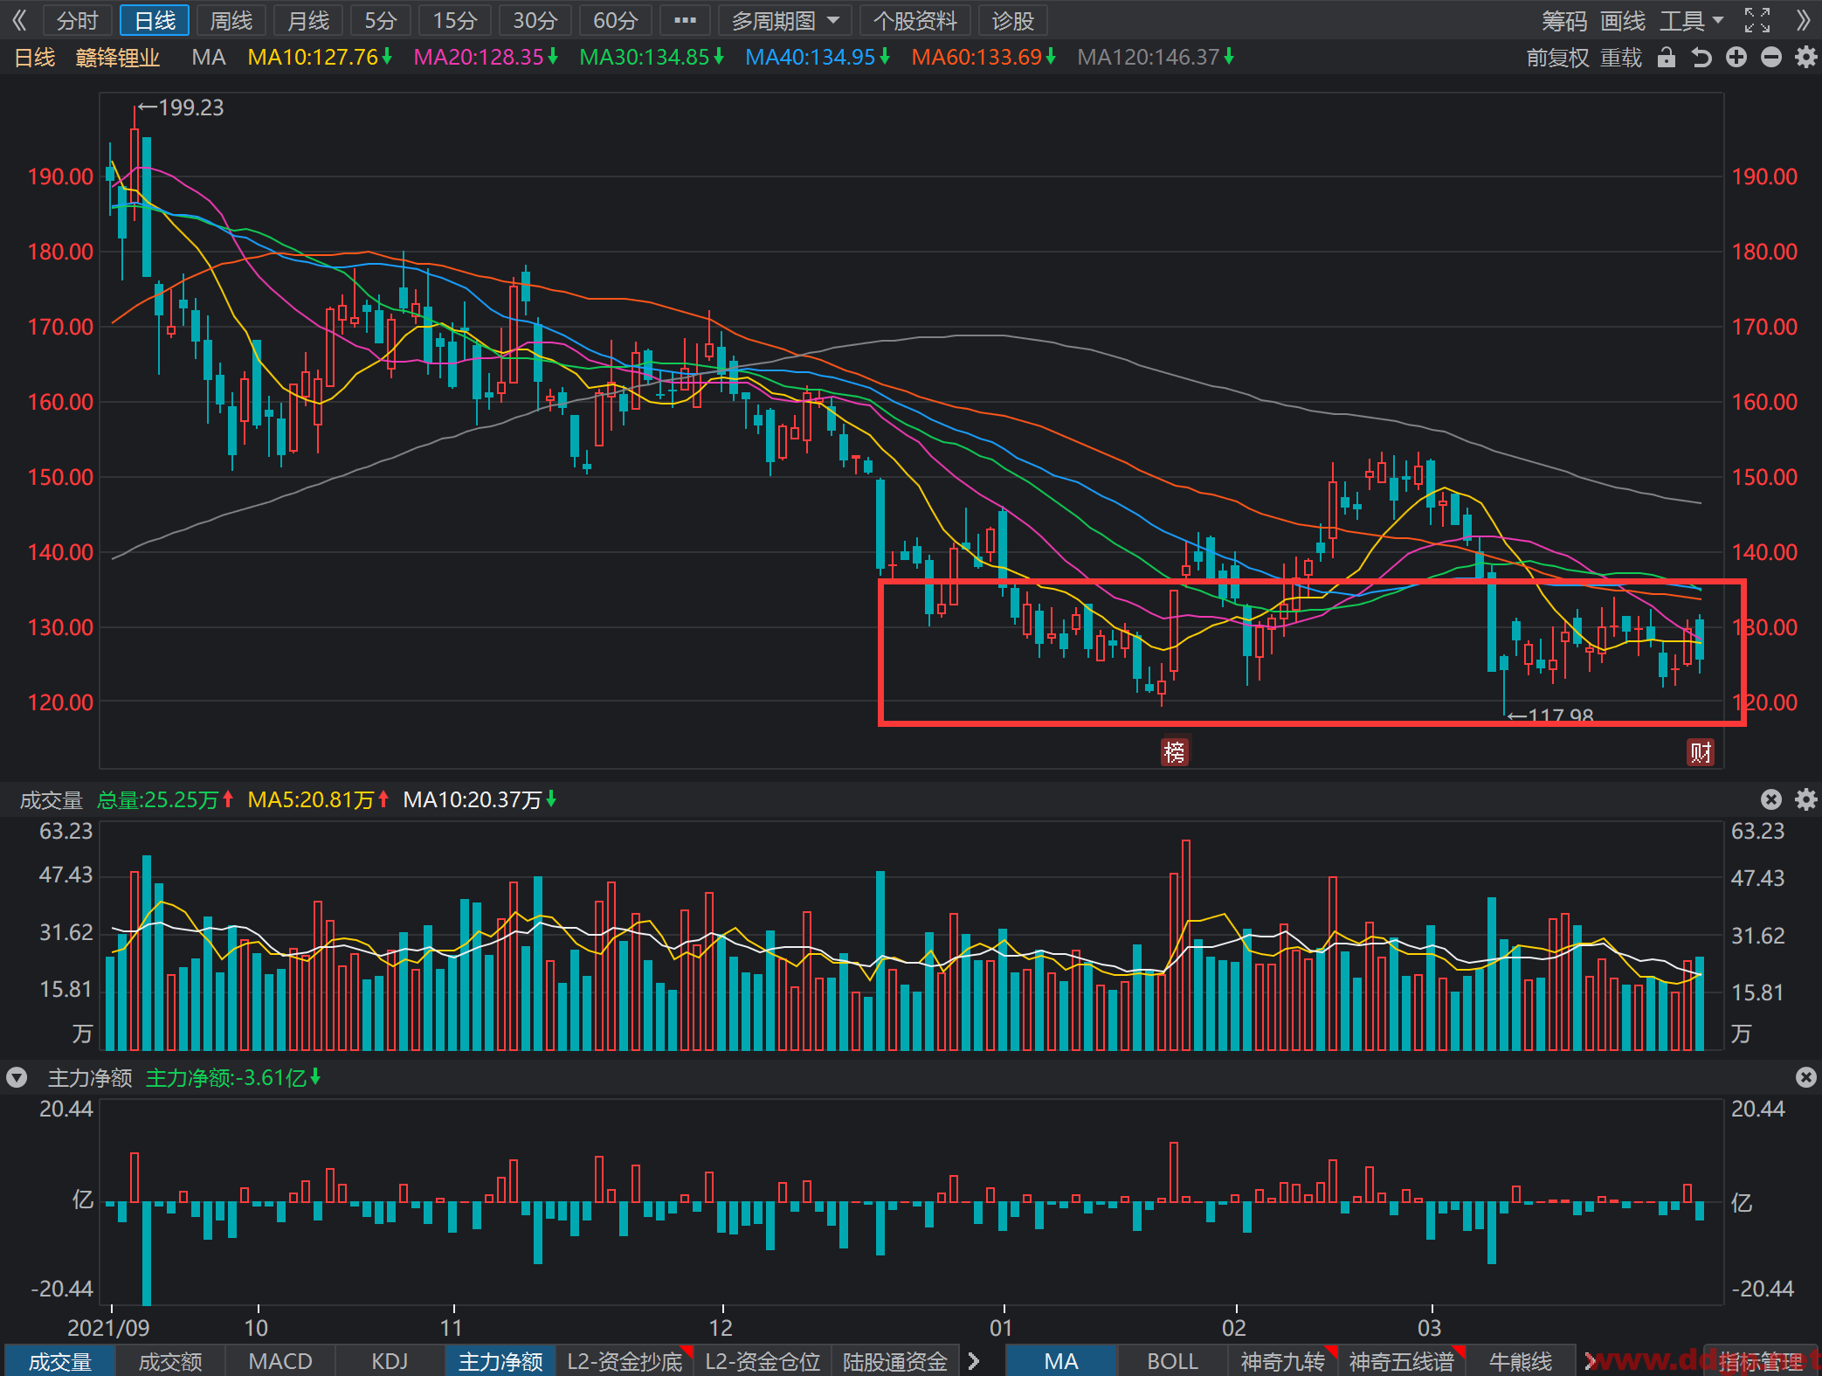This screenshot has height=1376, width=1822.
Task: Zoom out with the minus icon
Action: (1771, 58)
